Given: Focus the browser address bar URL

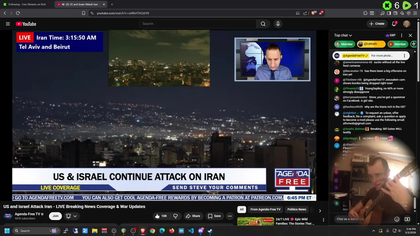Looking at the screenshot, I should 123,13.
